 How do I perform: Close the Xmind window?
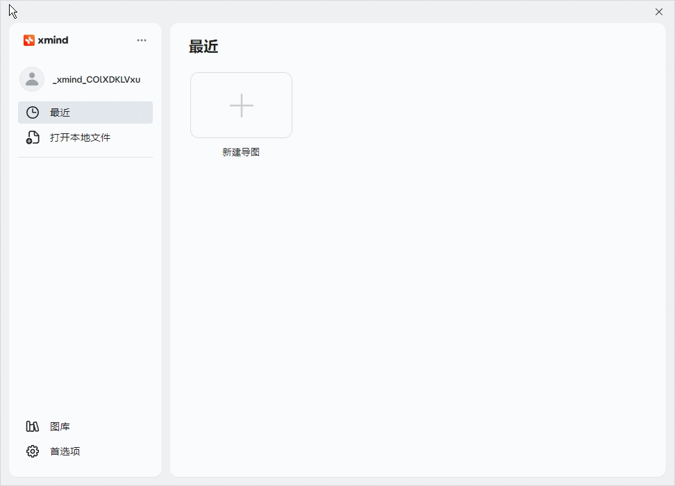click(x=659, y=12)
